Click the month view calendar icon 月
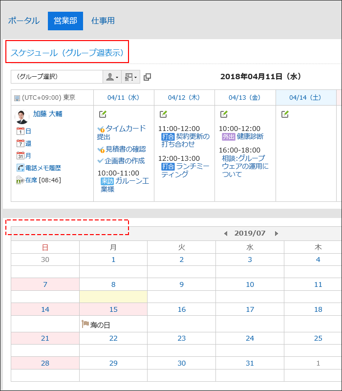Screen dimensions: 342x391 coord(21,155)
